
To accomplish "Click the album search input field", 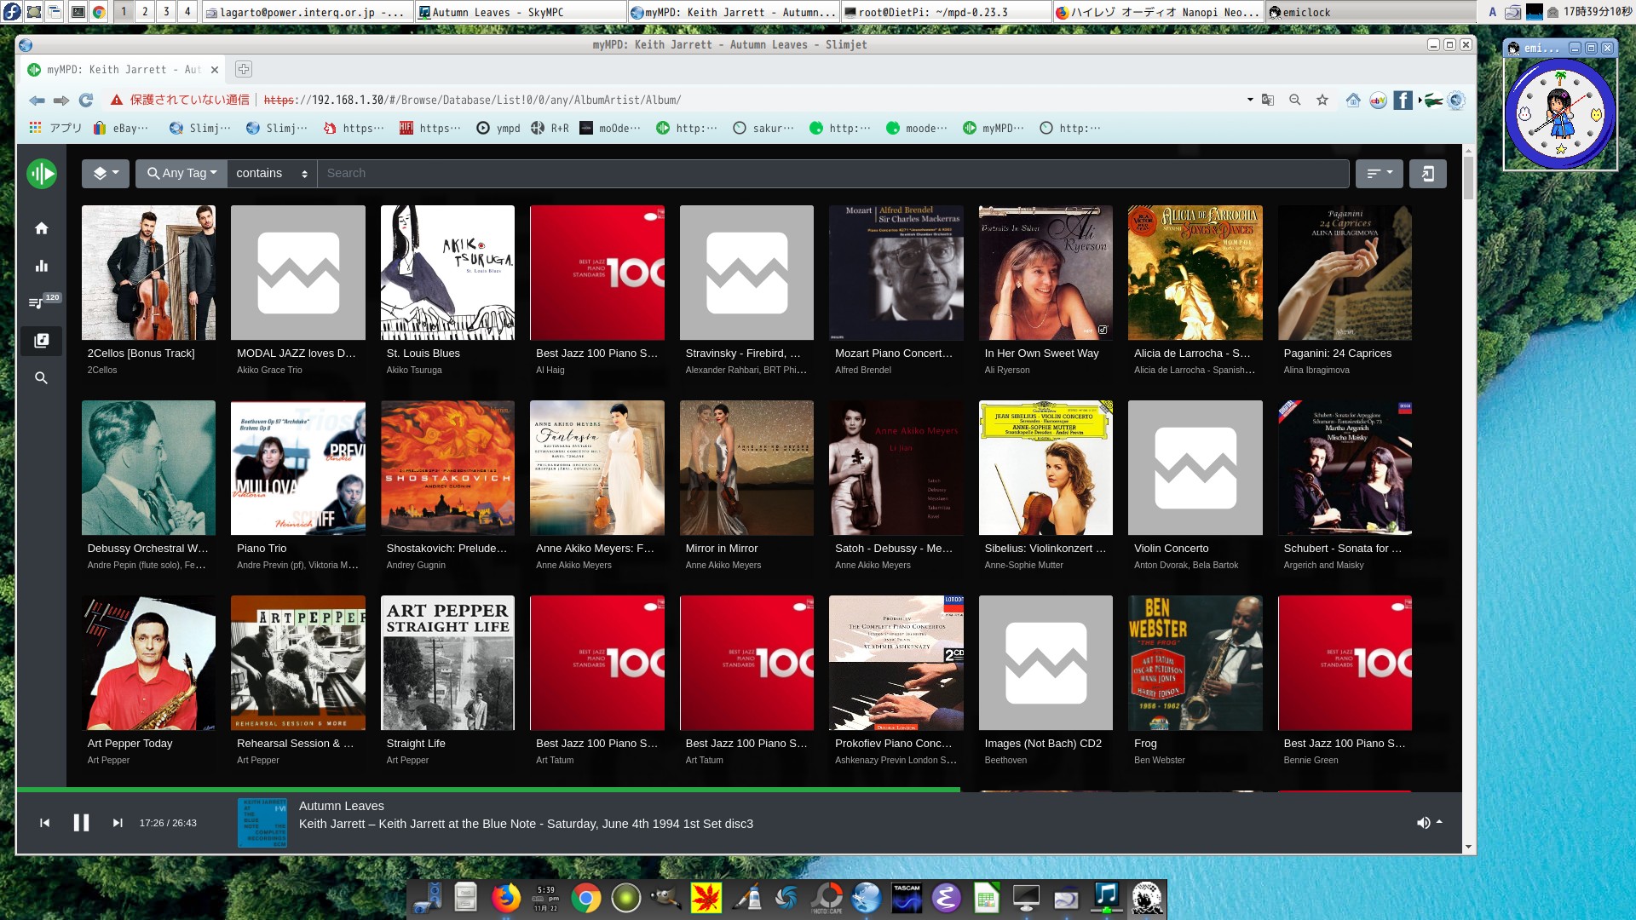I will tap(832, 174).
